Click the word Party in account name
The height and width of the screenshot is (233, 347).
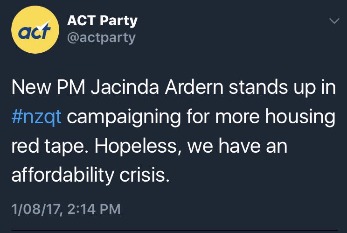(x=118, y=21)
